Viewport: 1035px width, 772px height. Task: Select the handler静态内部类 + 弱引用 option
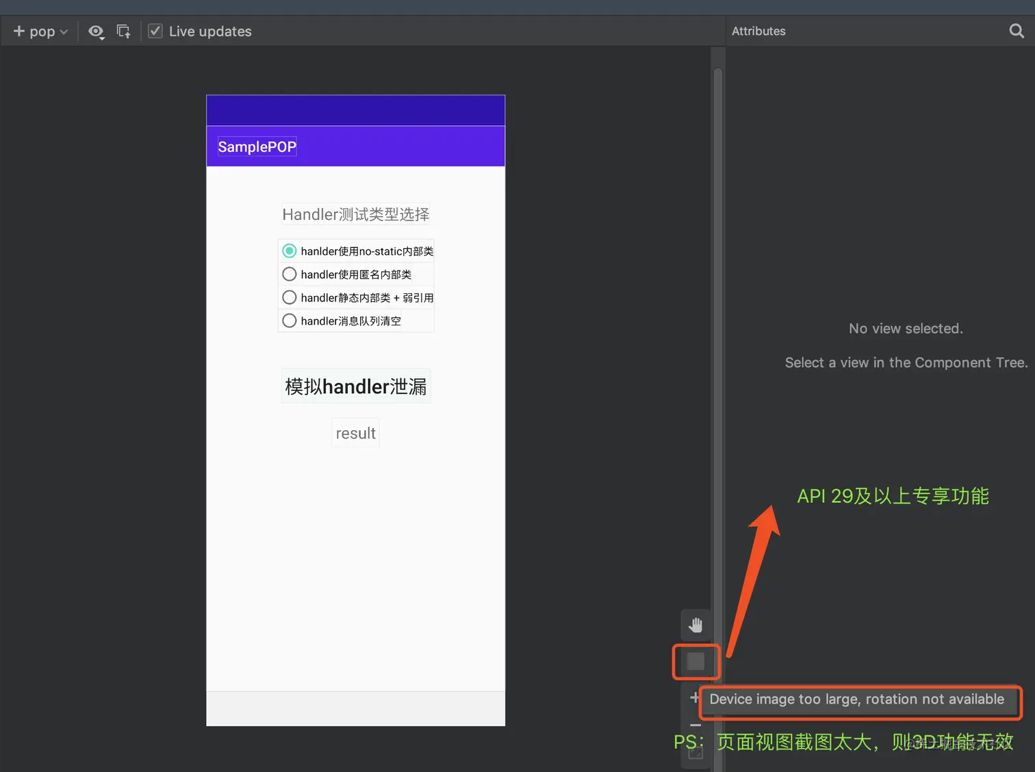289,297
